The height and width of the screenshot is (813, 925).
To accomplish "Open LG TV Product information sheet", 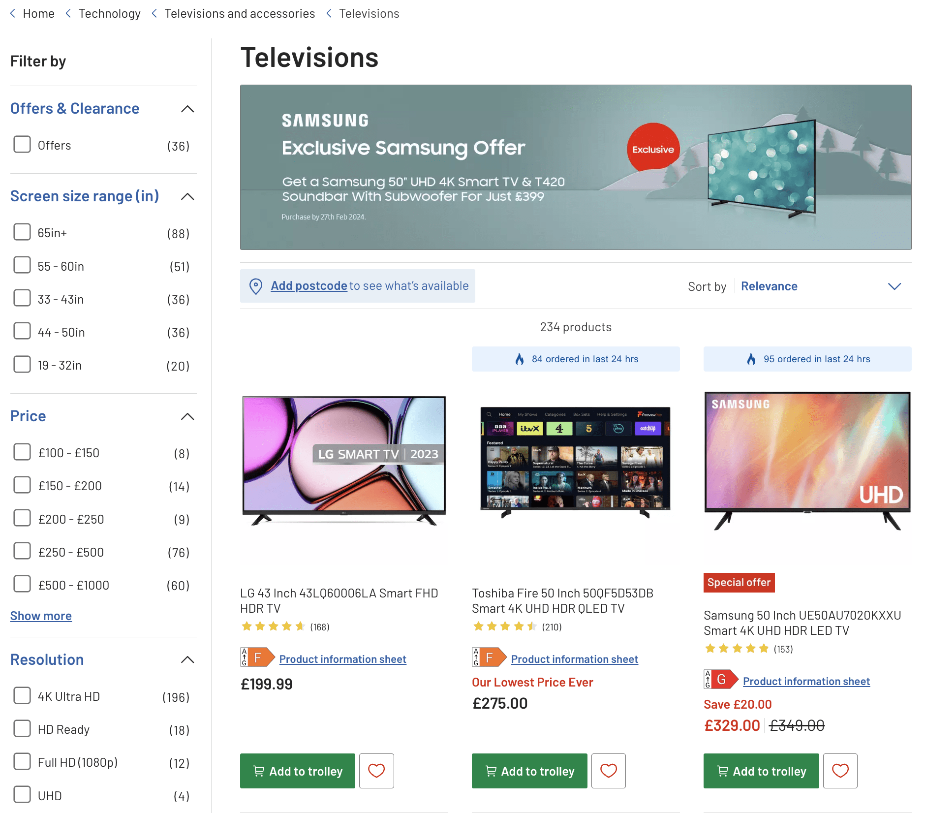I will point(343,659).
